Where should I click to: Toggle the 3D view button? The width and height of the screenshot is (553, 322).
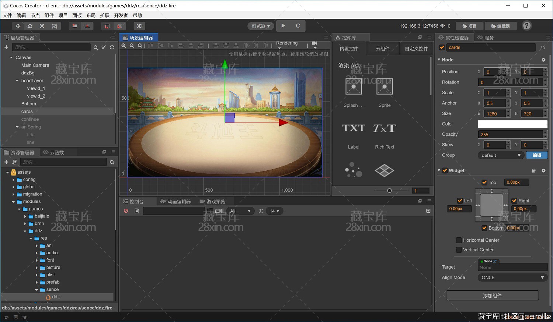139,26
